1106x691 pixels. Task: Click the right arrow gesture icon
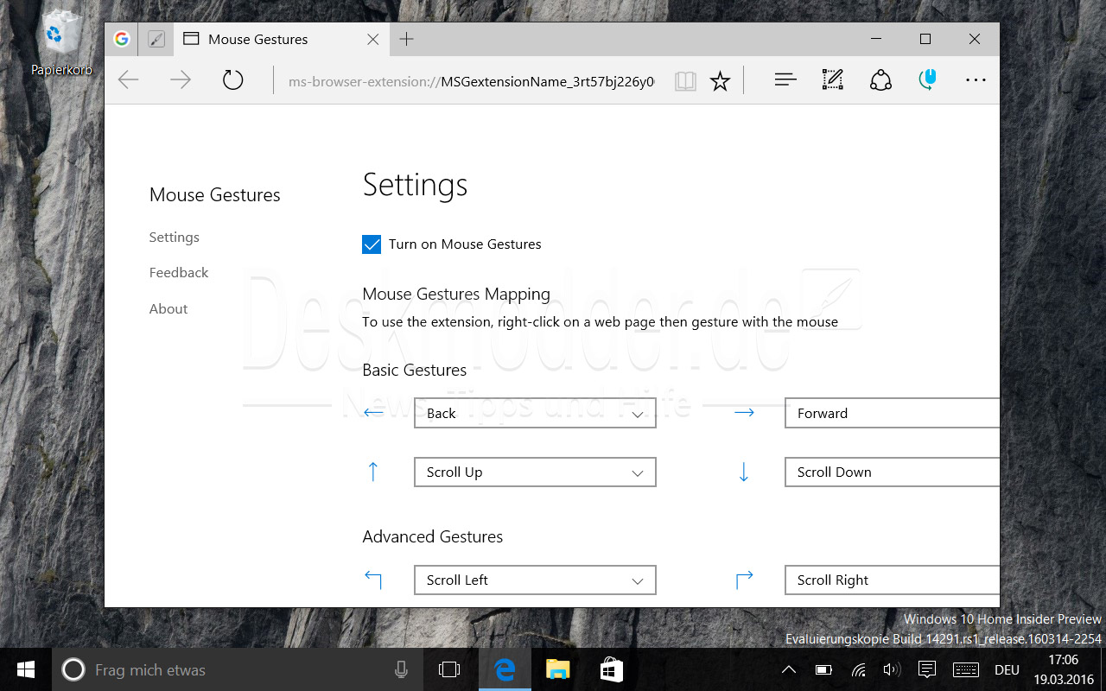744,413
